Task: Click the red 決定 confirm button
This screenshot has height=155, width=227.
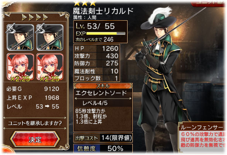Action: (35, 139)
